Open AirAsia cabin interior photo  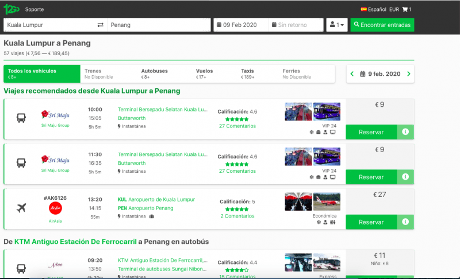tap(298, 201)
